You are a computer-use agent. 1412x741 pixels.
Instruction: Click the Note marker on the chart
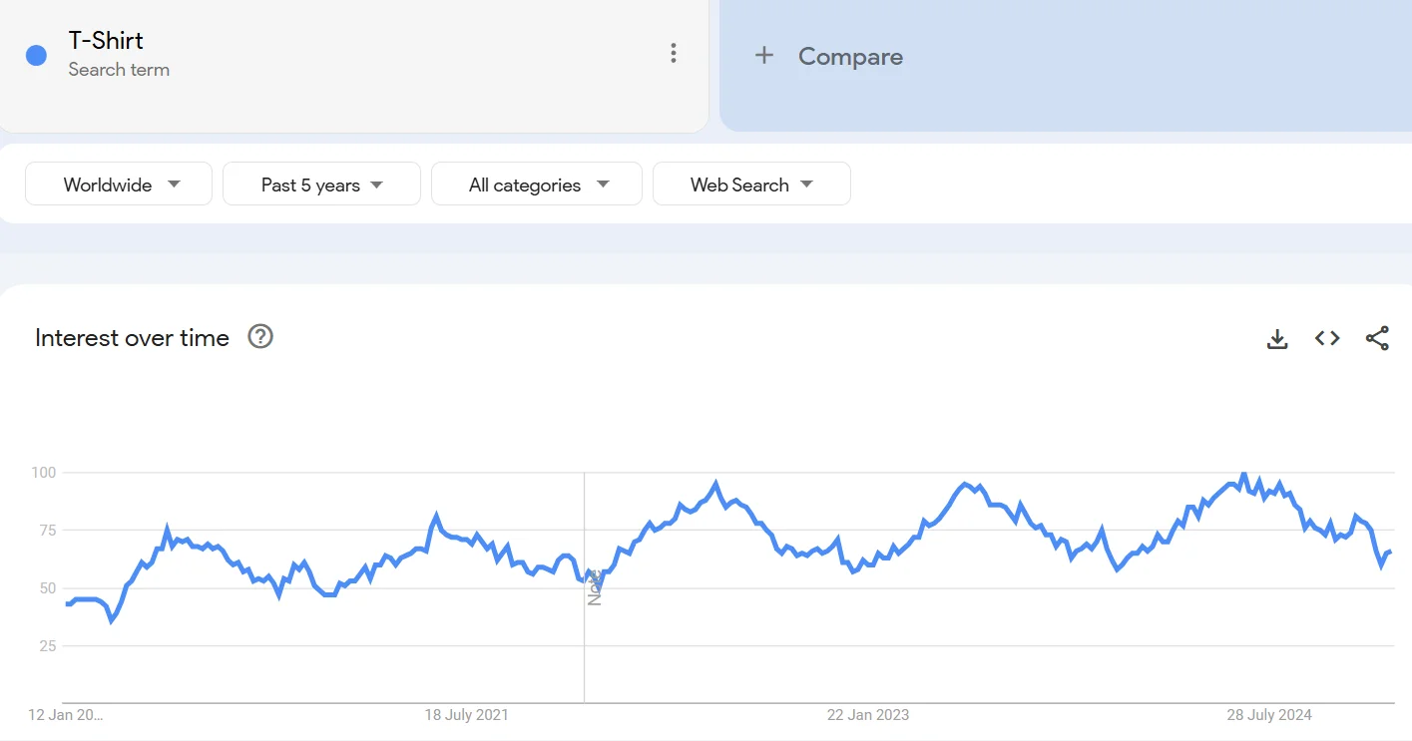point(594,588)
